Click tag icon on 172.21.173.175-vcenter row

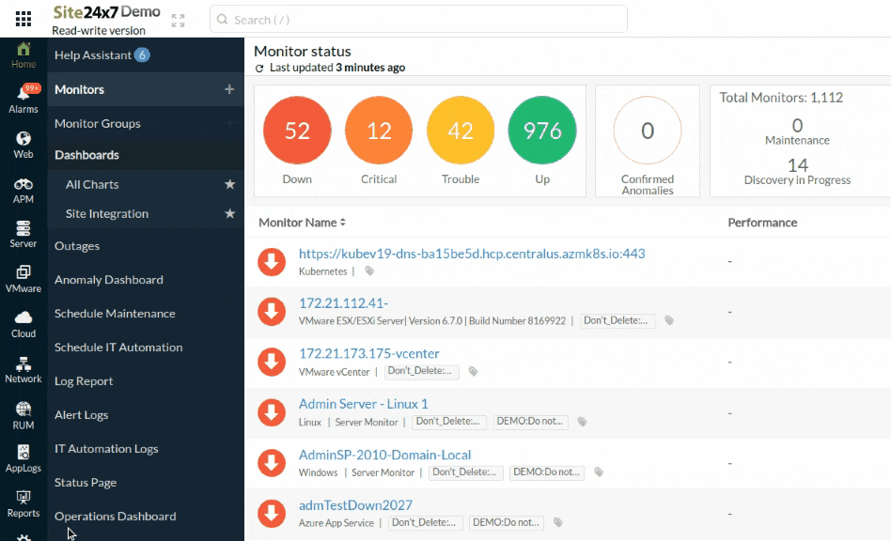point(473,371)
